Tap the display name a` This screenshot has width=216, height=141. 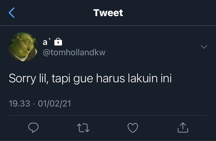pyautogui.click(x=47, y=42)
